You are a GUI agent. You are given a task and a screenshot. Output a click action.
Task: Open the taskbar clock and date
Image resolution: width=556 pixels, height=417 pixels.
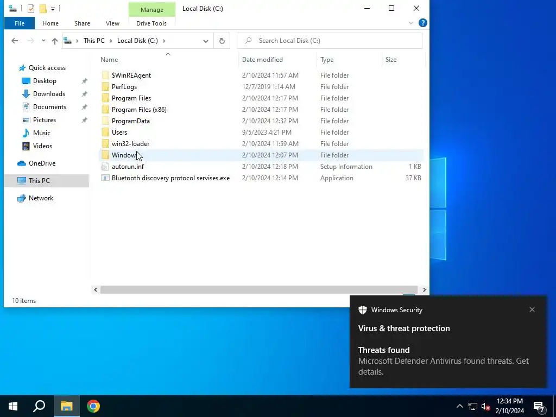[509, 406]
